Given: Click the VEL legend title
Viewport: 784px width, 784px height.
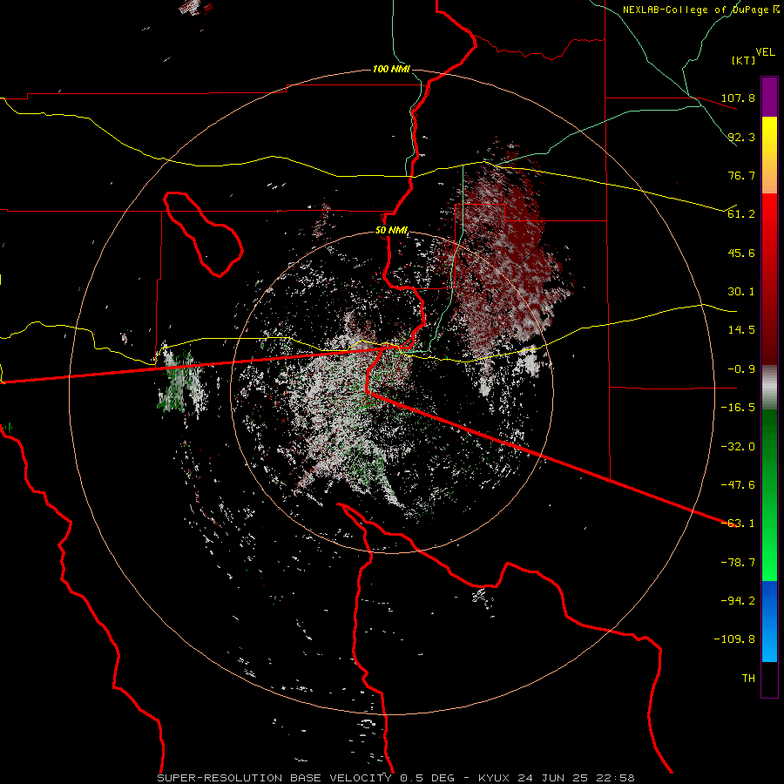Looking at the screenshot, I should coord(765,52).
